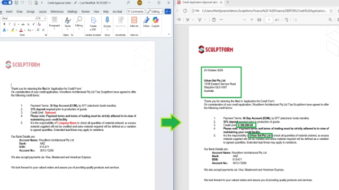Click Create a PDF Acrobat button
Viewport: 339px width, 190px height.
tap(93, 24)
